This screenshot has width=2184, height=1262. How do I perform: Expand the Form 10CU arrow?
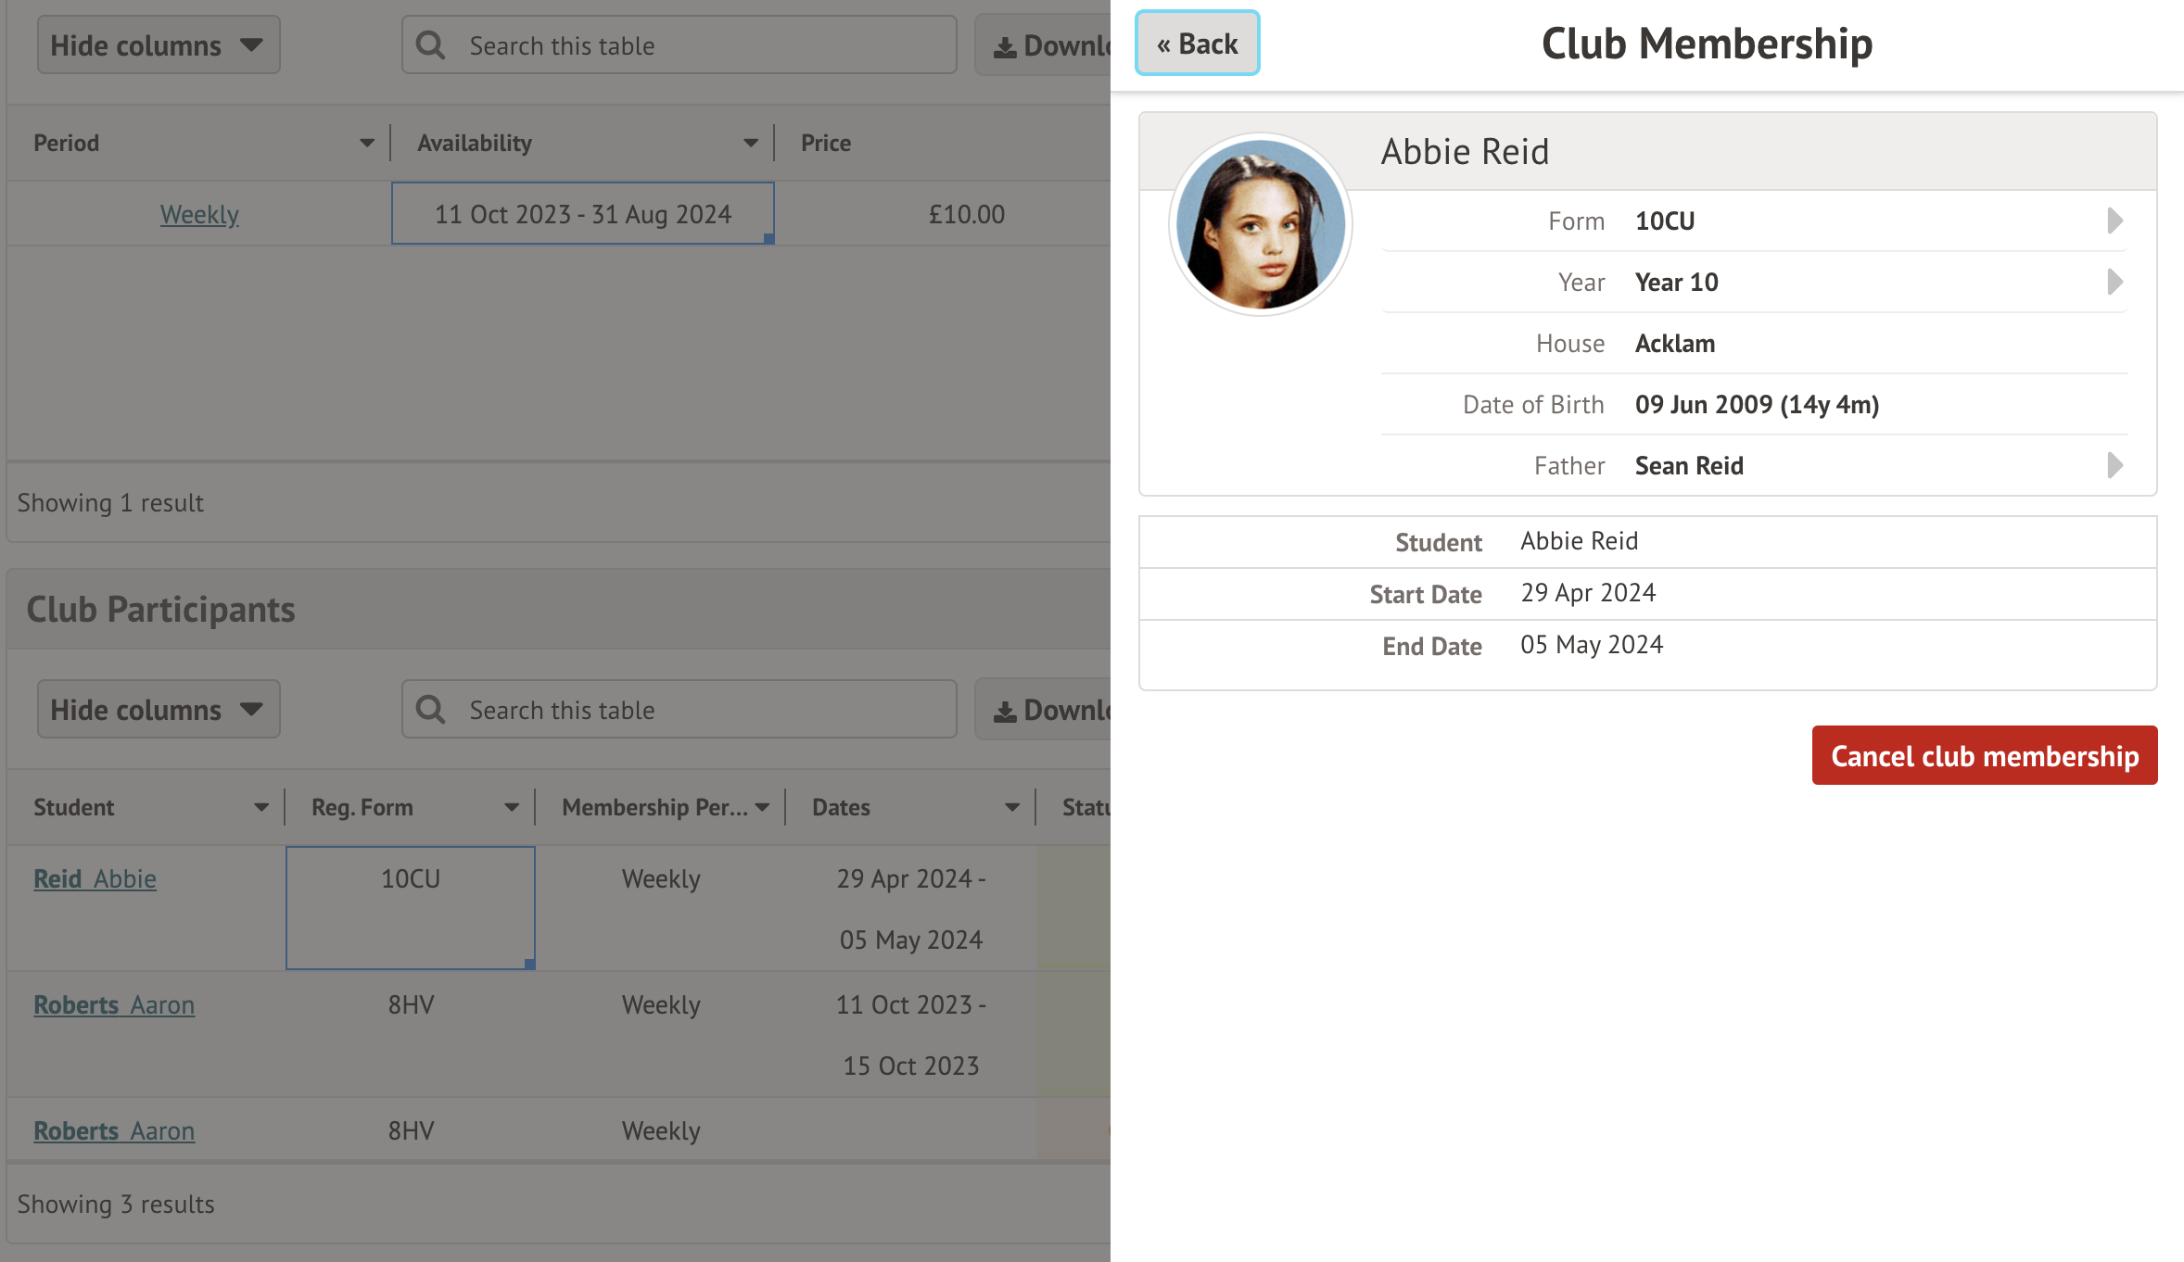coord(2114,221)
